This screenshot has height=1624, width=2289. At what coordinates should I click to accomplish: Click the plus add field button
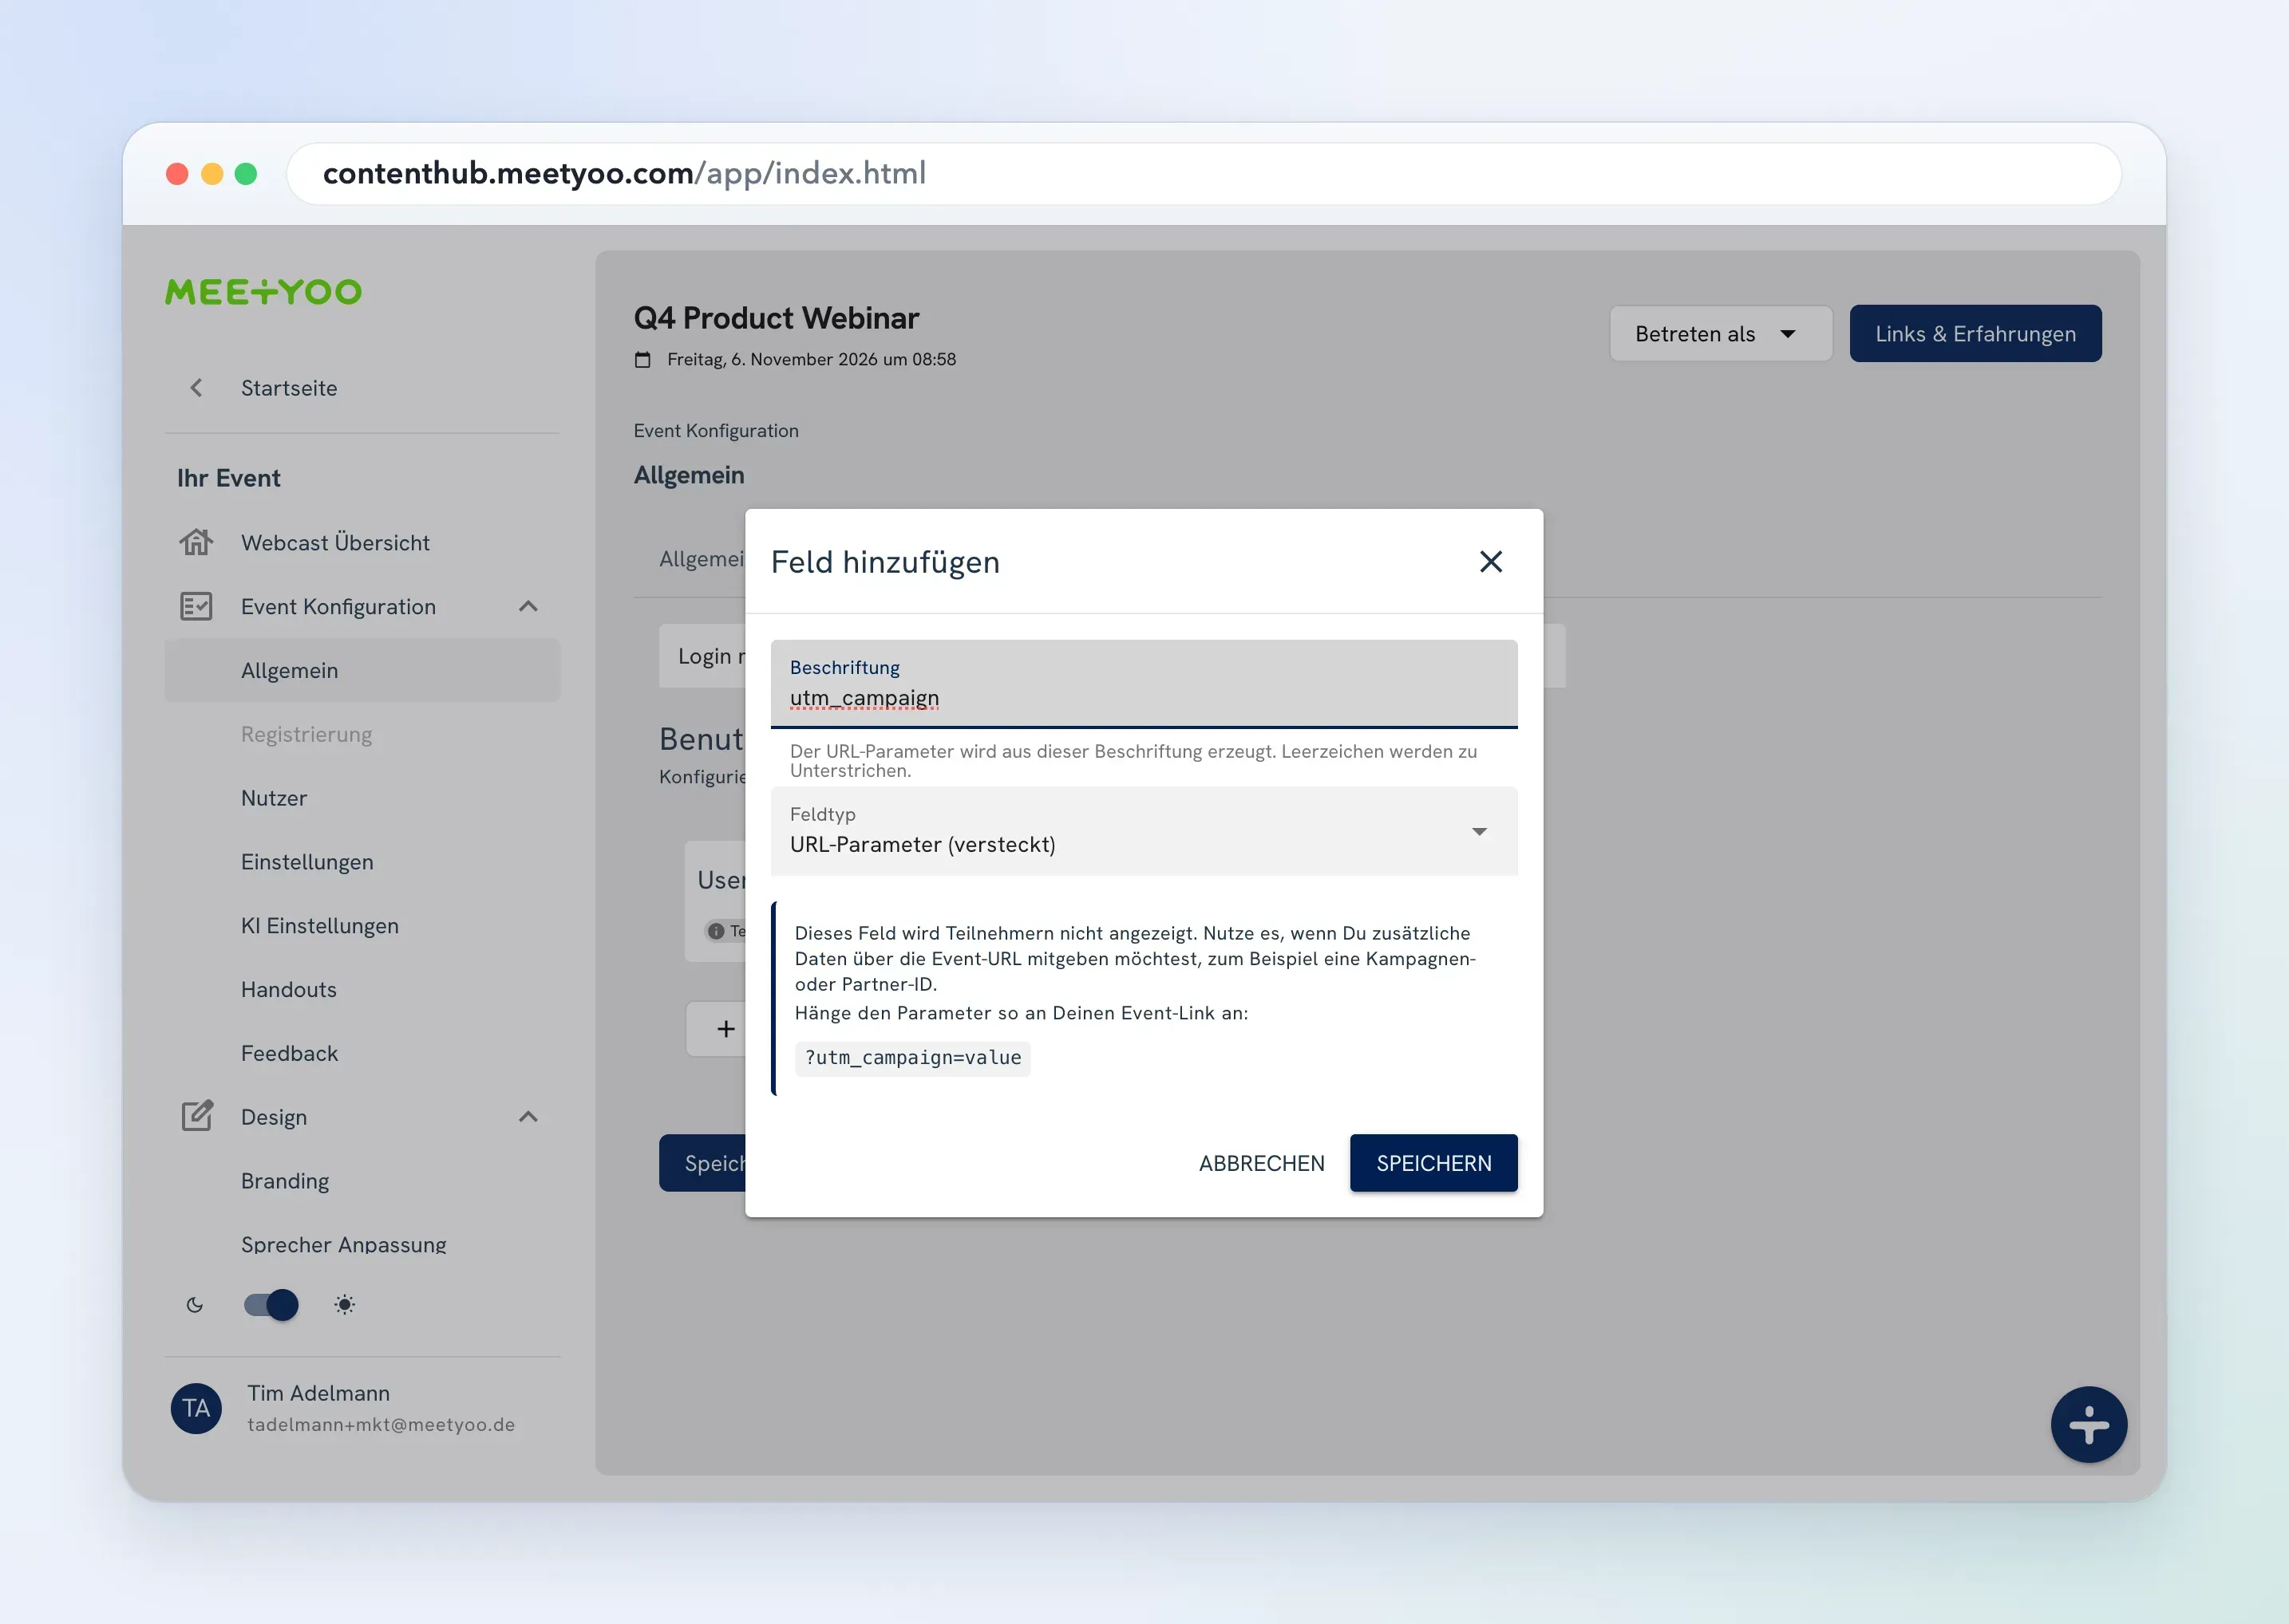[725, 1029]
